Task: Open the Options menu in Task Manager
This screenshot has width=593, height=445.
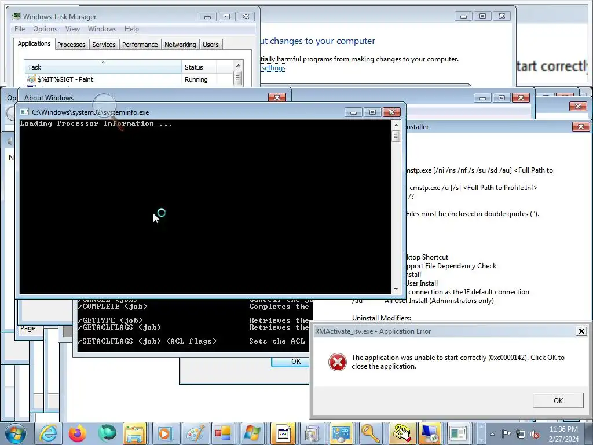Action: pyautogui.click(x=45, y=29)
